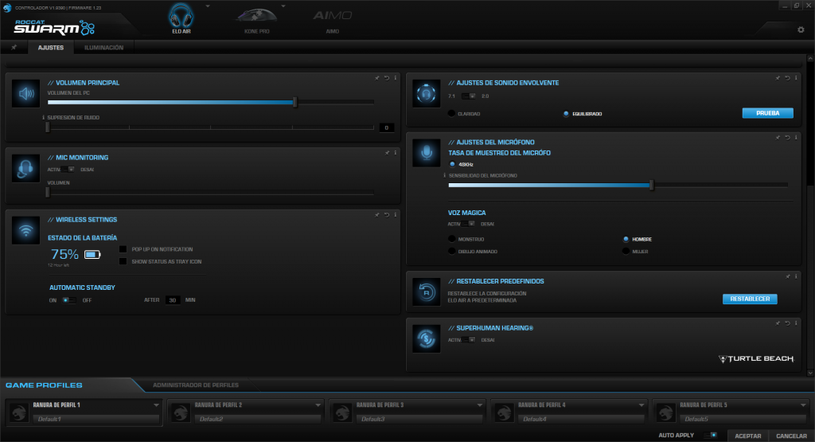This screenshot has height=442, width=815.
Task: Select the Dibujo Animado voice option
Action: (x=451, y=251)
